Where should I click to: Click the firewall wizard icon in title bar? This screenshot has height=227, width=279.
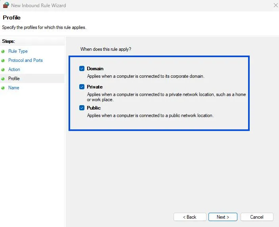coord(6,6)
